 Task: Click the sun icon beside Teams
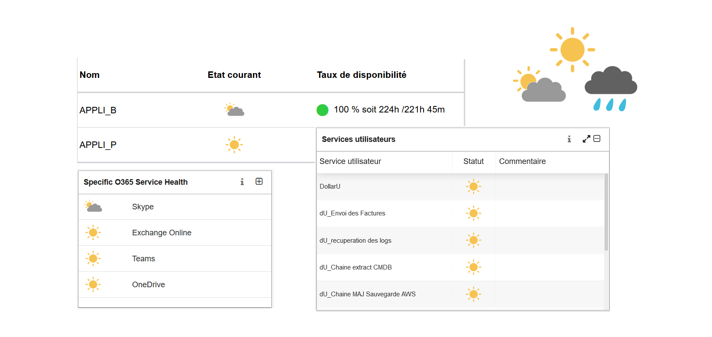point(93,259)
